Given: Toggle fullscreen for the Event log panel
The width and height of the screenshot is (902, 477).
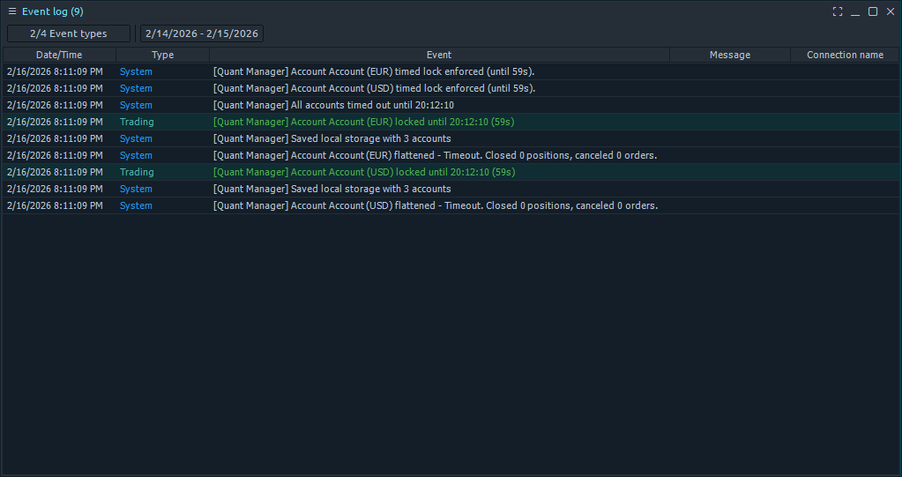Looking at the screenshot, I should coord(838,11).
